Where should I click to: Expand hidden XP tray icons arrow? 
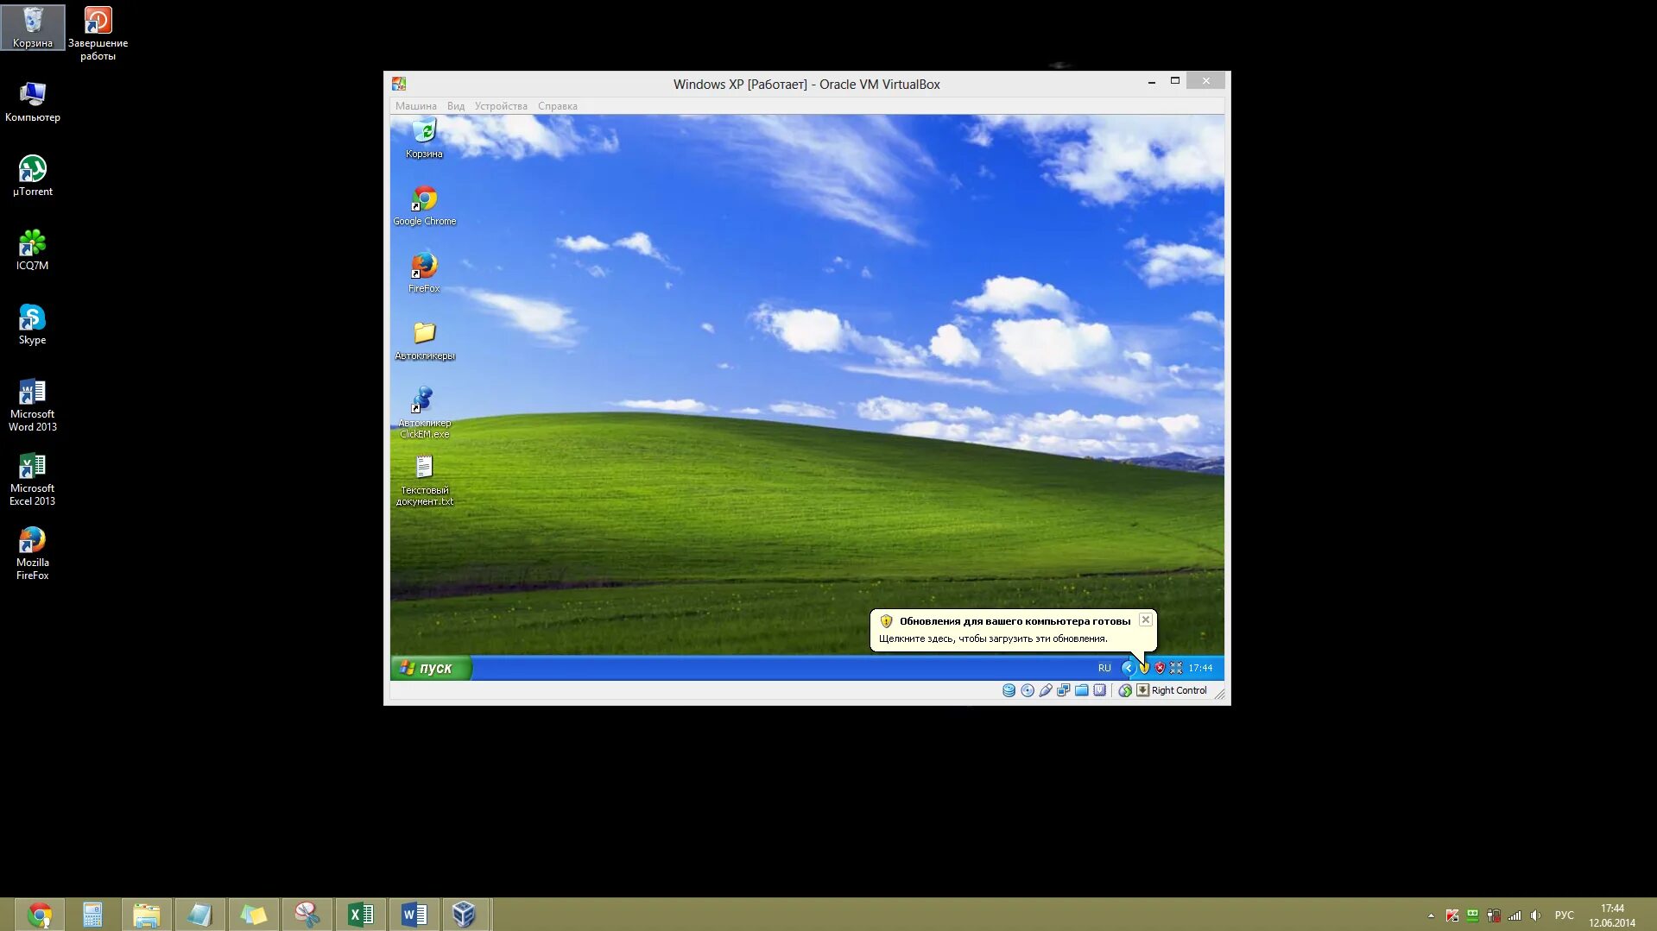pyautogui.click(x=1128, y=668)
